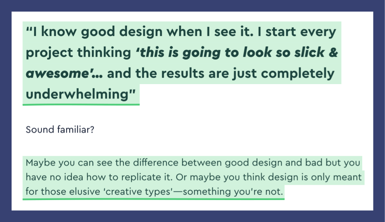Screen dimensions: 385x222
Task: Click the words 'project thinking' in heading
Action: 78,53
